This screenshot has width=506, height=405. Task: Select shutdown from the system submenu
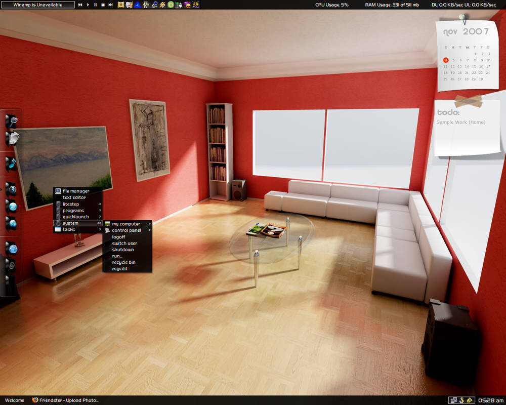tap(127, 250)
